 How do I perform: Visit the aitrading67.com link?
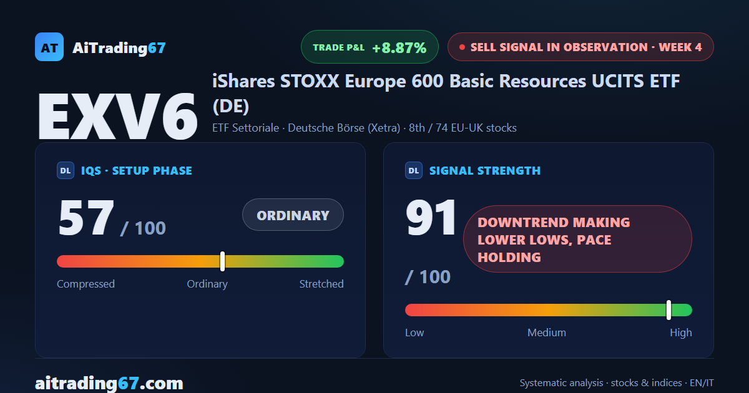tap(109, 382)
